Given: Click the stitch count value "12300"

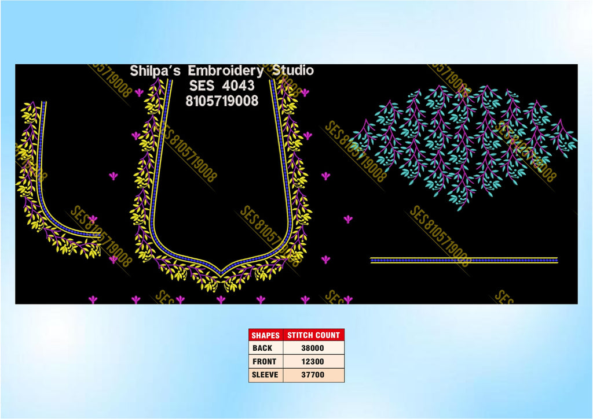Looking at the screenshot, I should tap(312, 362).
